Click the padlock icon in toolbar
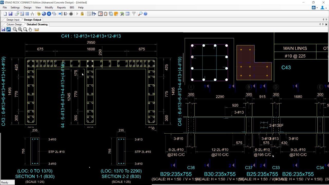The image size is (329, 185). pyautogui.click(x=82, y=14)
